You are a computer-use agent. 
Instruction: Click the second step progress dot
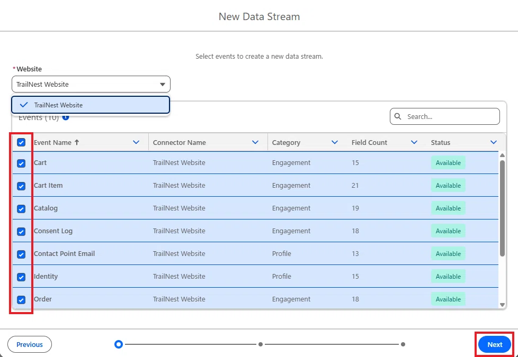pyautogui.click(x=261, y=344)
